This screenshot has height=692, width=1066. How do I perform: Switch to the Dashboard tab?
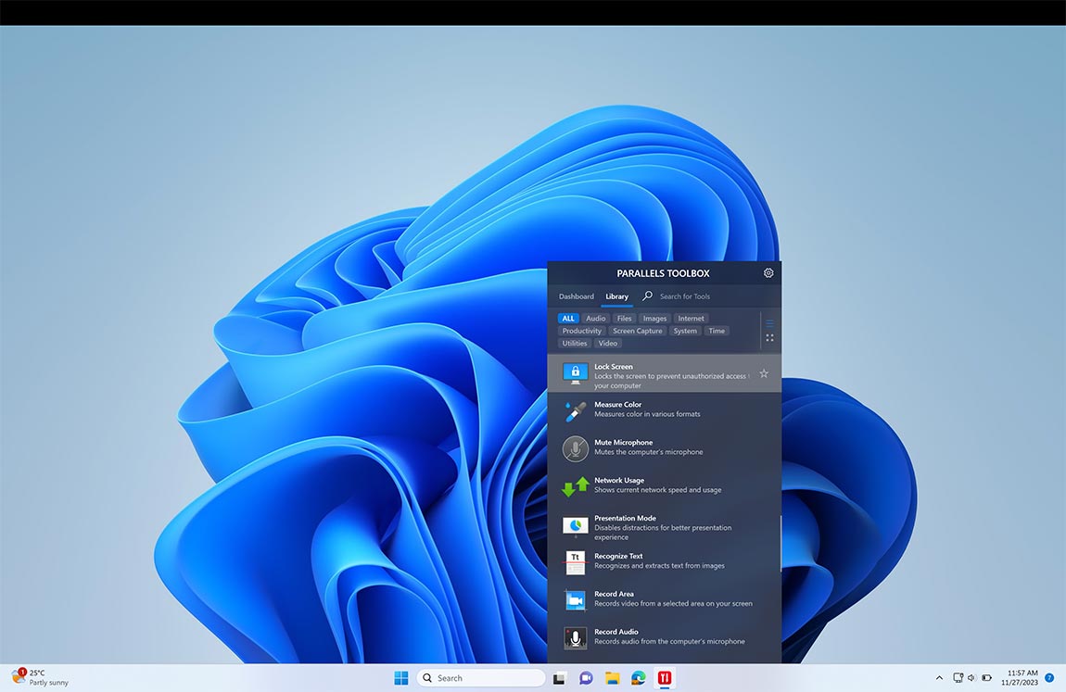[x=576, y=296]
